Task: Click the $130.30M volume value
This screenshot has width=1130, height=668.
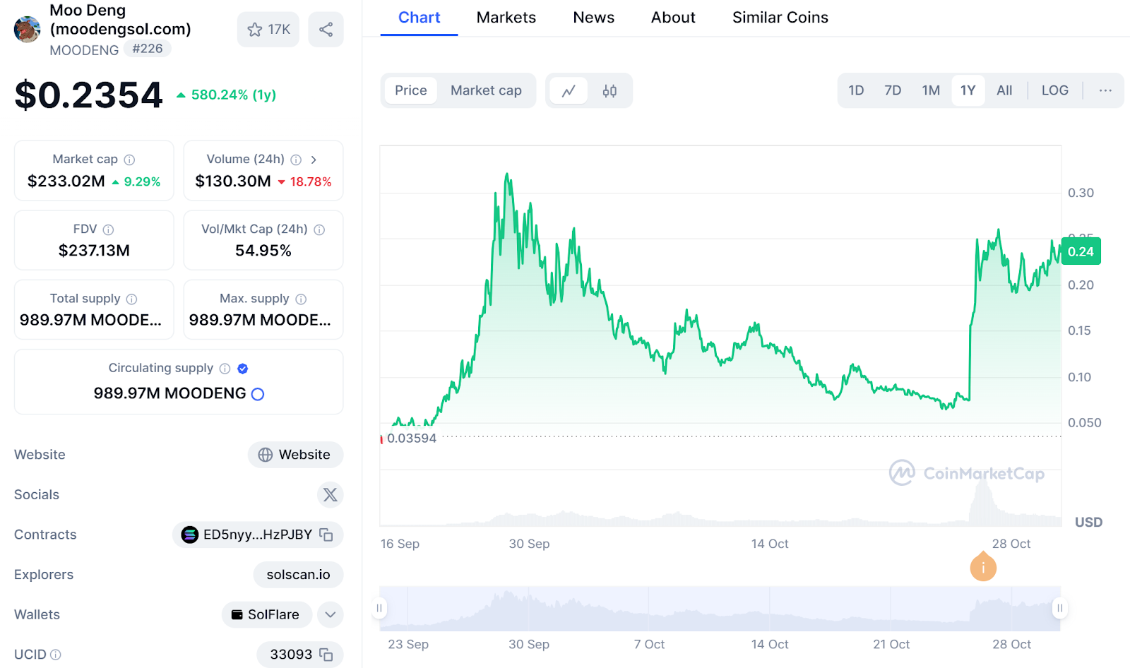Action: tap(233, 181)
